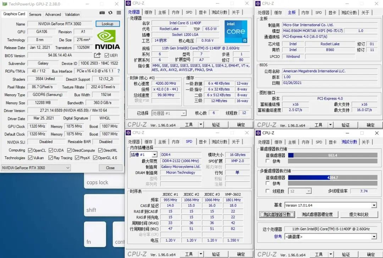Open the NVIDIA GeForce RTX 3060 GPU dropdown
383x258 pixels.
pyautogui.click(x=36, y=168)
